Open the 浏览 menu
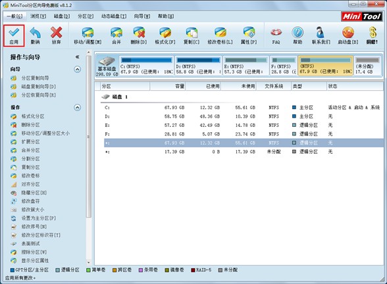 pyautogui.click(x=38, y=16)
